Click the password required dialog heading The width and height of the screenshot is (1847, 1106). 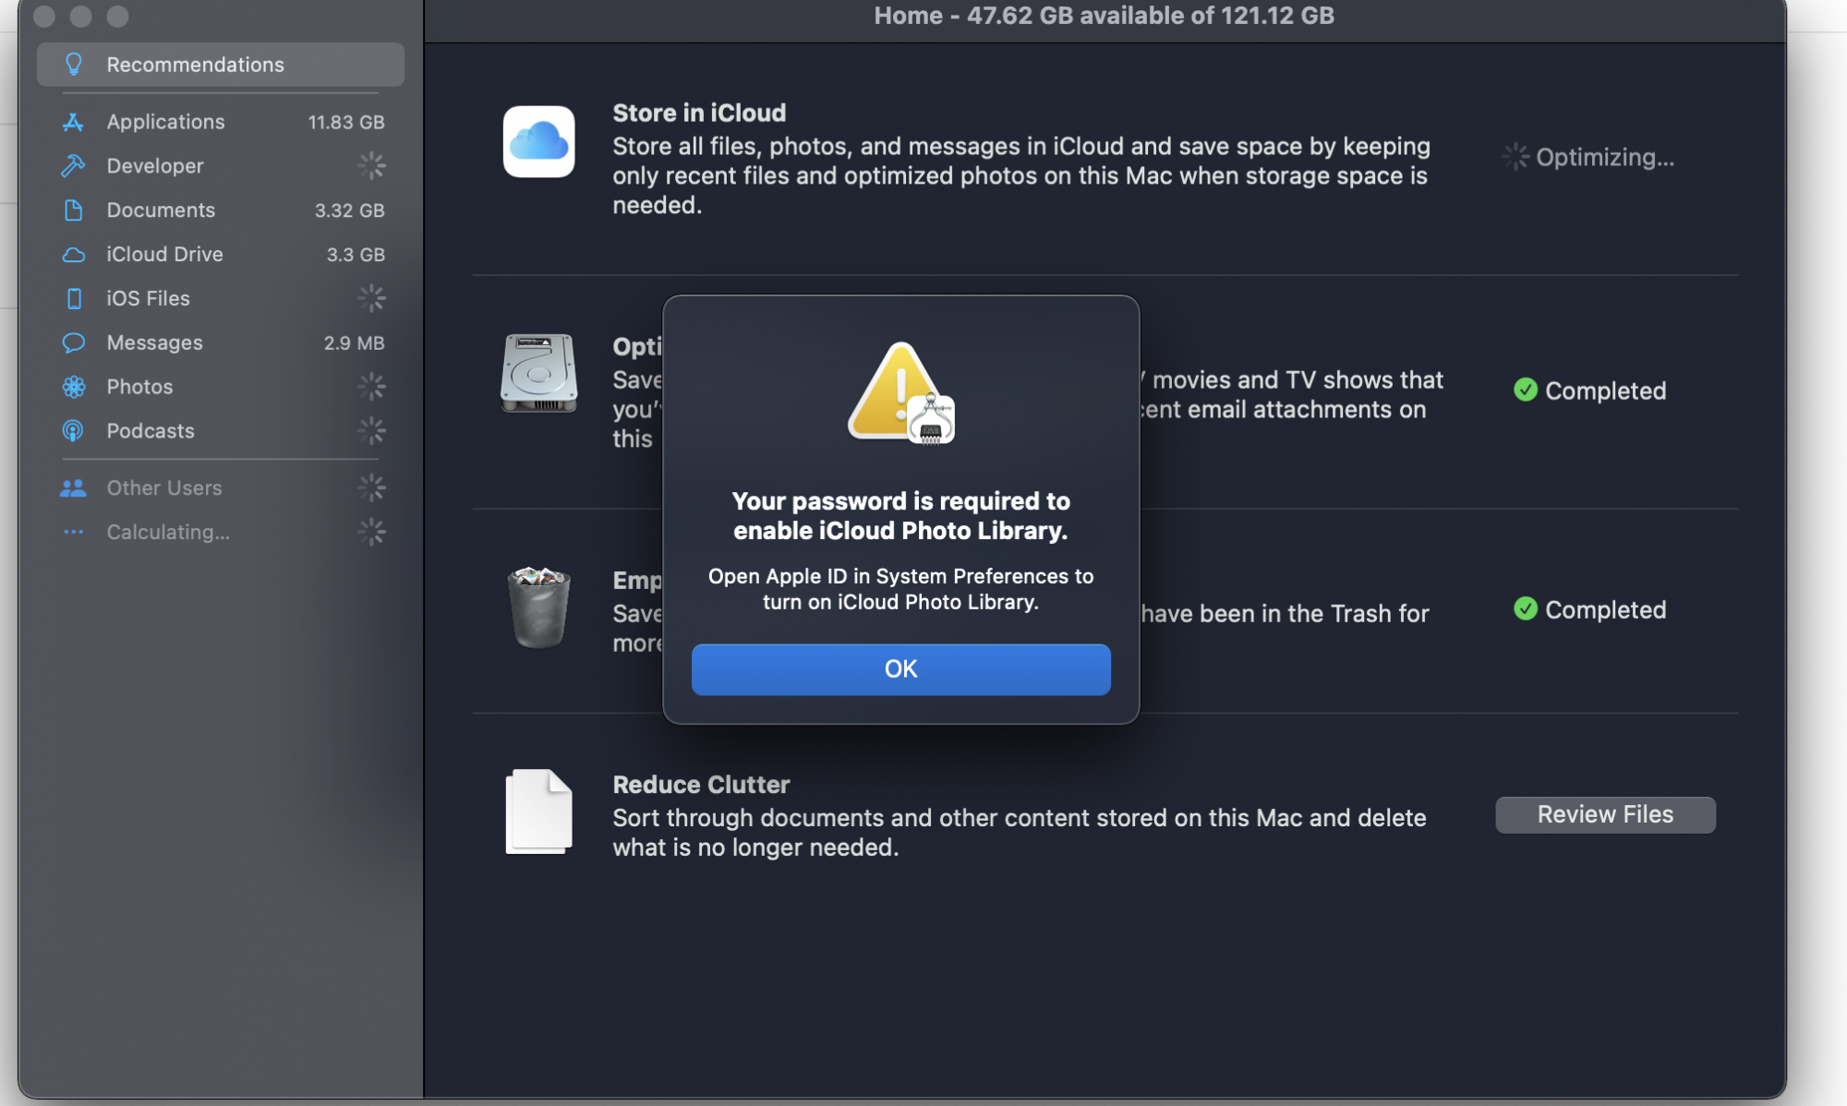pyautogui.click(x=900, y=515)
